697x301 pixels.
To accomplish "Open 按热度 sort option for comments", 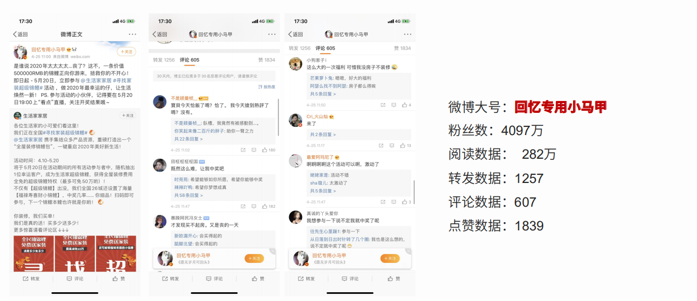I will point(266,87).
